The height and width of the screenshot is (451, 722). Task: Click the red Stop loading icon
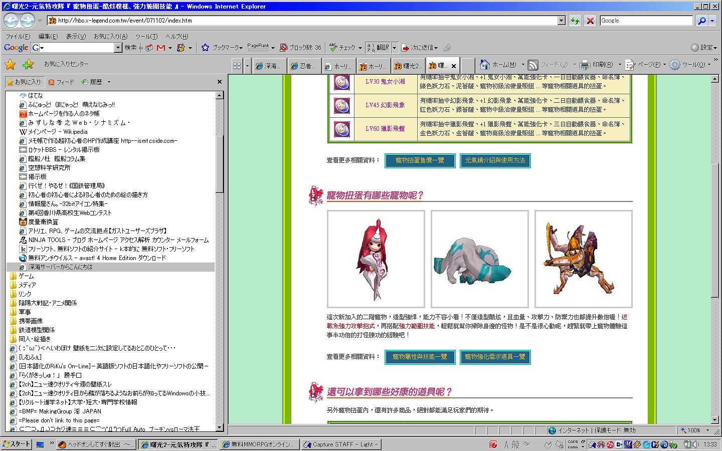coord(590,21)
